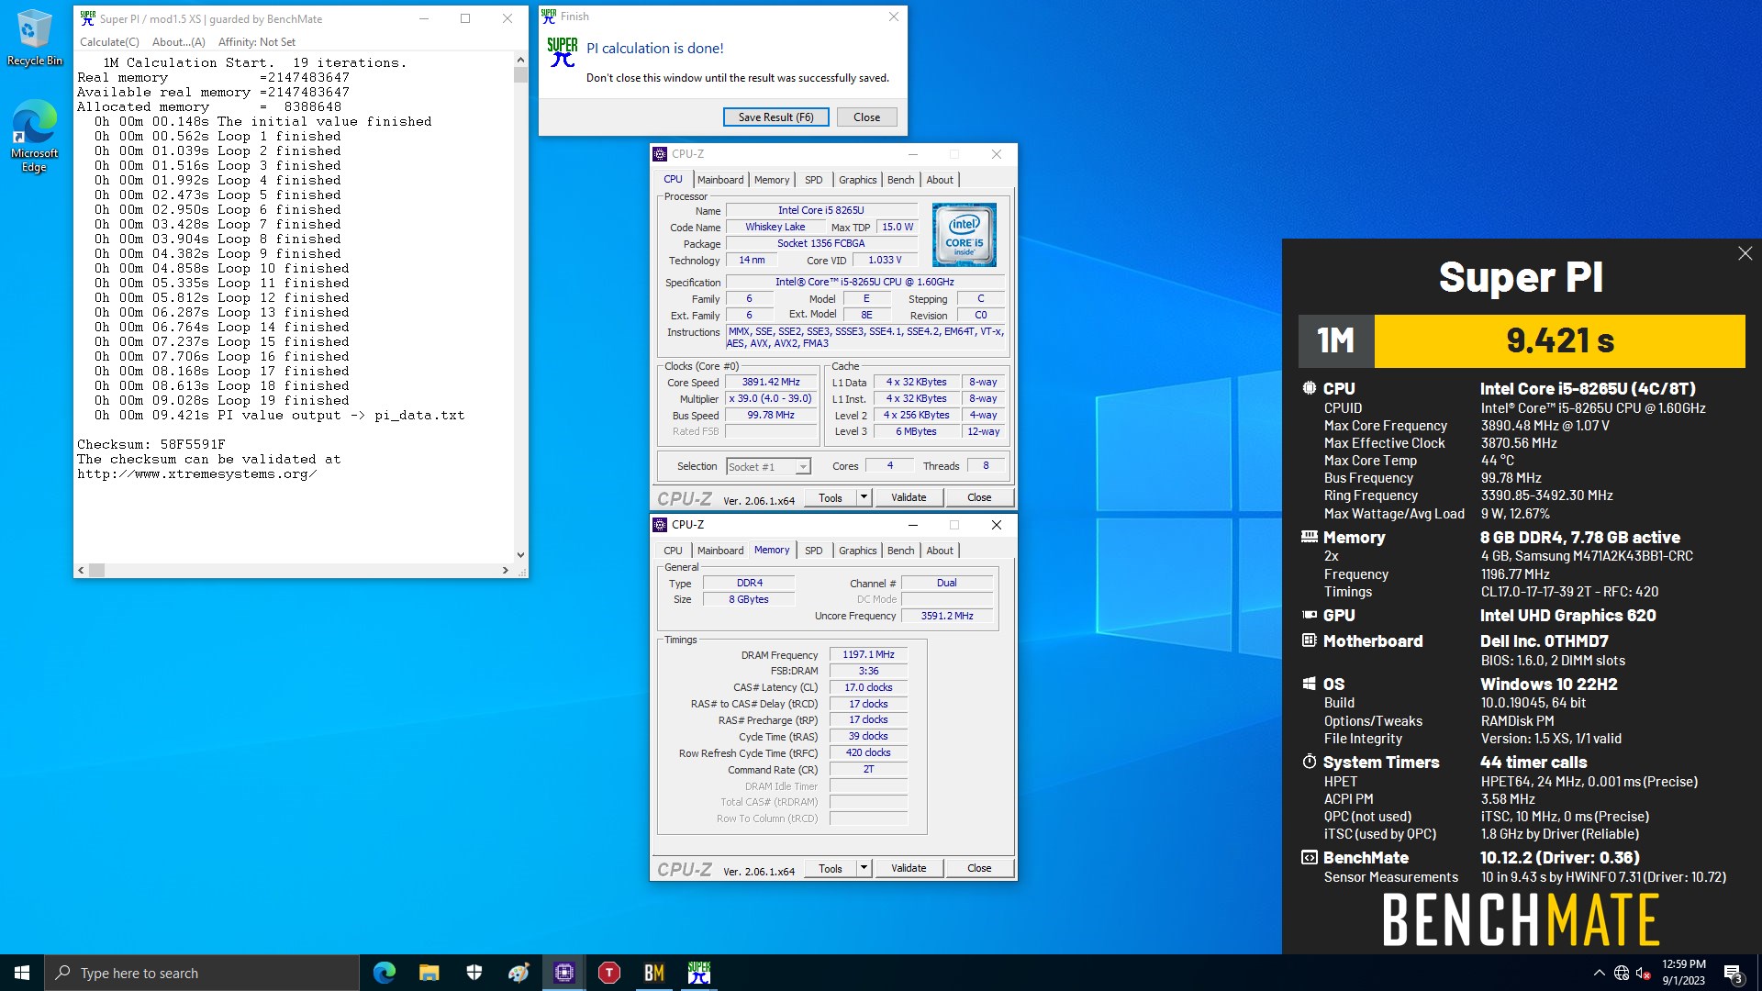Click Tools button in upper CPU-Z
This screenshot has width=1762, height=991.
pyautogui.click(x=831, y=498)
